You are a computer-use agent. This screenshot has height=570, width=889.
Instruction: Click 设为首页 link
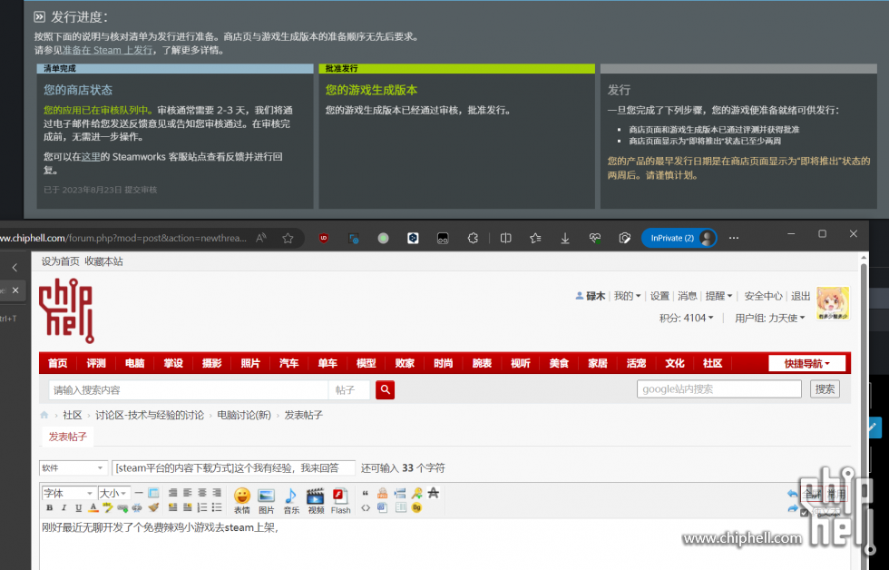click(60, 261)
